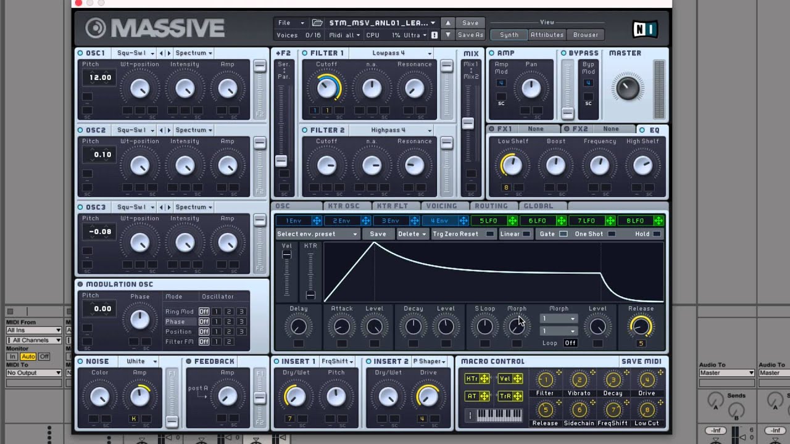The width and height of the screenshot is (790, 444).
Task: Enable the One Shot checkbox
Action: [611, 234]
